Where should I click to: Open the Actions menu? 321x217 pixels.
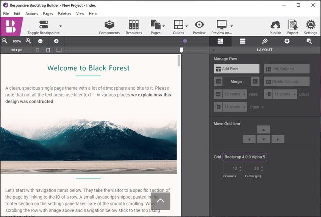click(x=32, y=14)
